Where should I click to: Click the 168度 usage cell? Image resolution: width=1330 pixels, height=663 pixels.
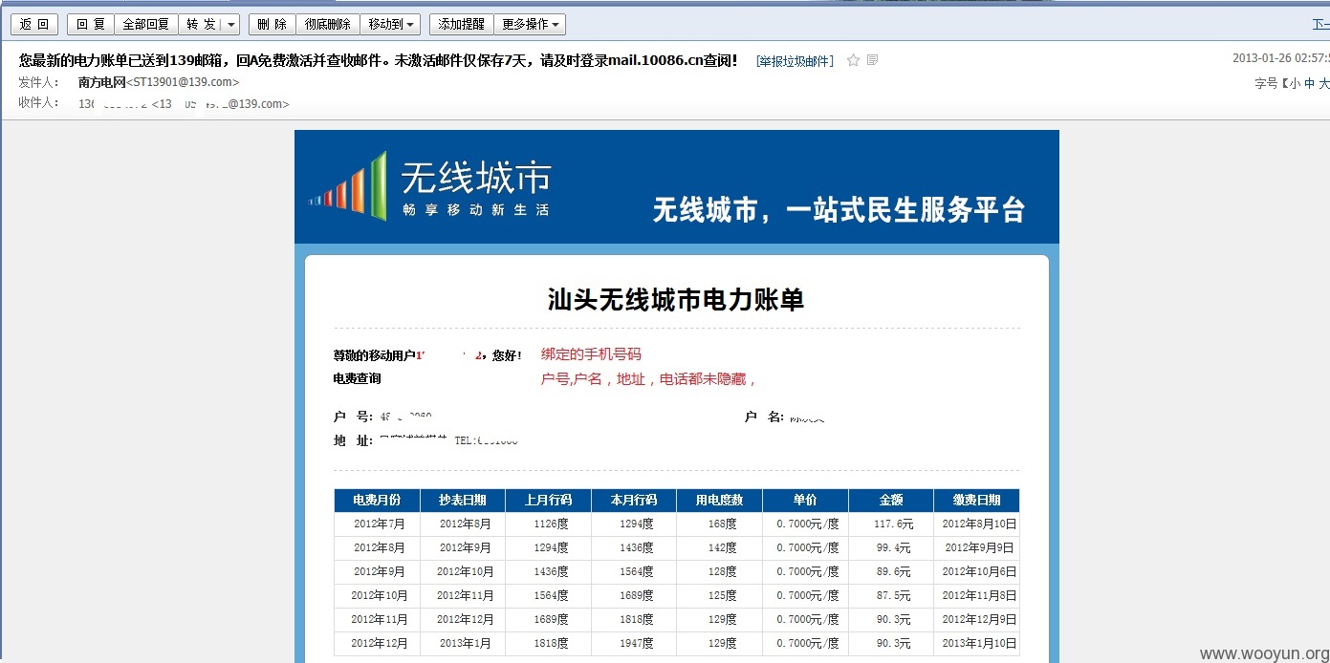(x=719, y=524)
